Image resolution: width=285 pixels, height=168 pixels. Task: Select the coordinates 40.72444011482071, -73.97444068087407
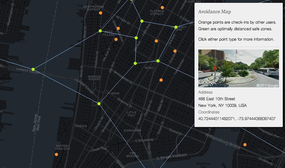coord(237,119)
